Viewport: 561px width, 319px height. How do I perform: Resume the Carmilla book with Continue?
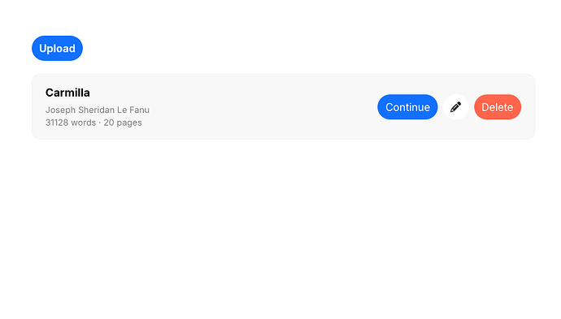pyautogui.click(x=407, y=107)
